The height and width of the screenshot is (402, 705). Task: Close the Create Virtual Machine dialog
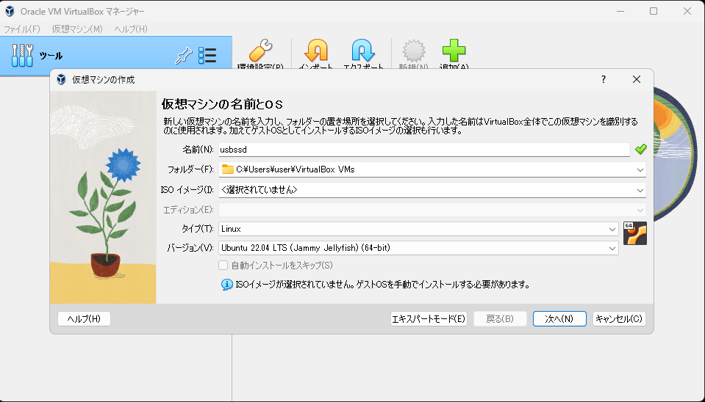point(636,79)
